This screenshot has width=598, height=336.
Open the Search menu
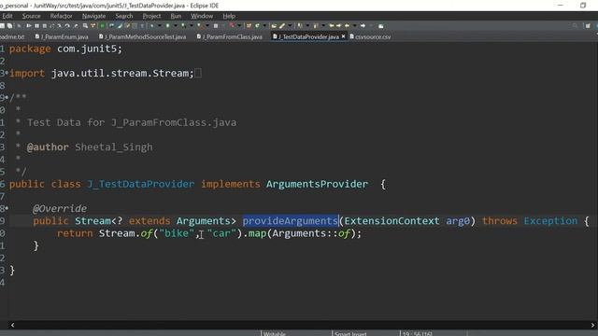124,16
